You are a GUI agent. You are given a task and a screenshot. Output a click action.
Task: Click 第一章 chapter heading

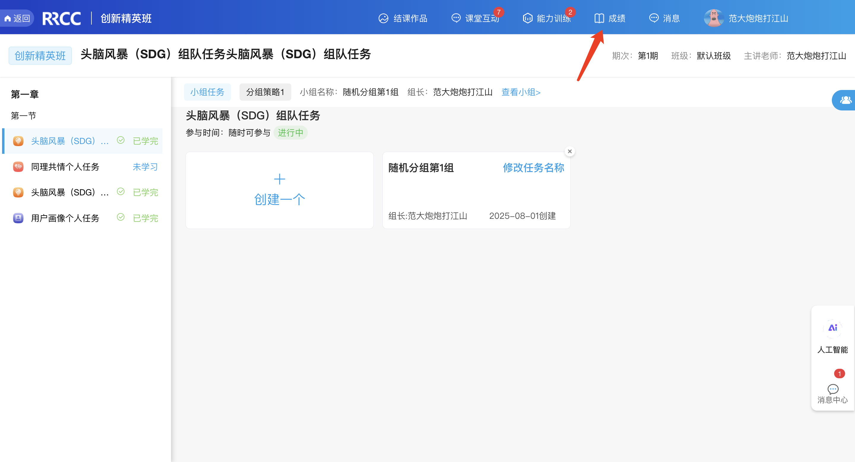click(25, 94)
